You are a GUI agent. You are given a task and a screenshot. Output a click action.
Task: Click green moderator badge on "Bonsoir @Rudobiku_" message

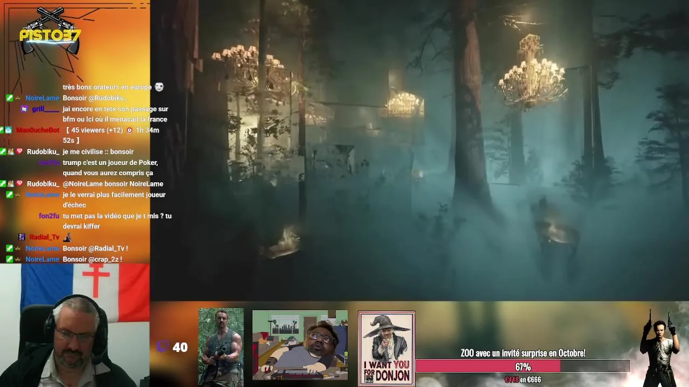tap(9, 98)
